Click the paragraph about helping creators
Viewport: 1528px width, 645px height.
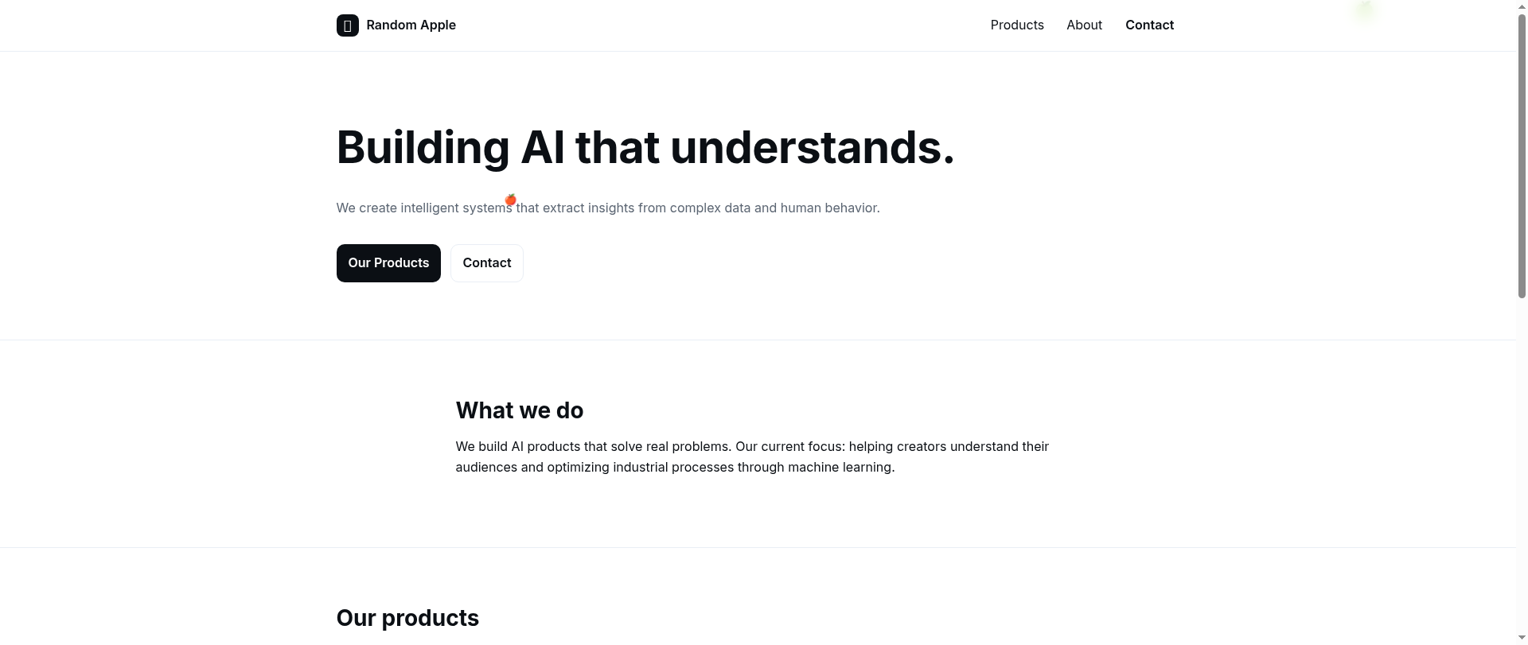tap(752, 457)
